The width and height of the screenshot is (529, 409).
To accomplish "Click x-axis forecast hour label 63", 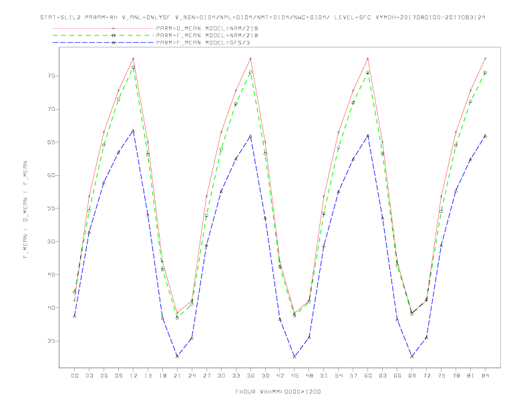I will pos(383,376).
